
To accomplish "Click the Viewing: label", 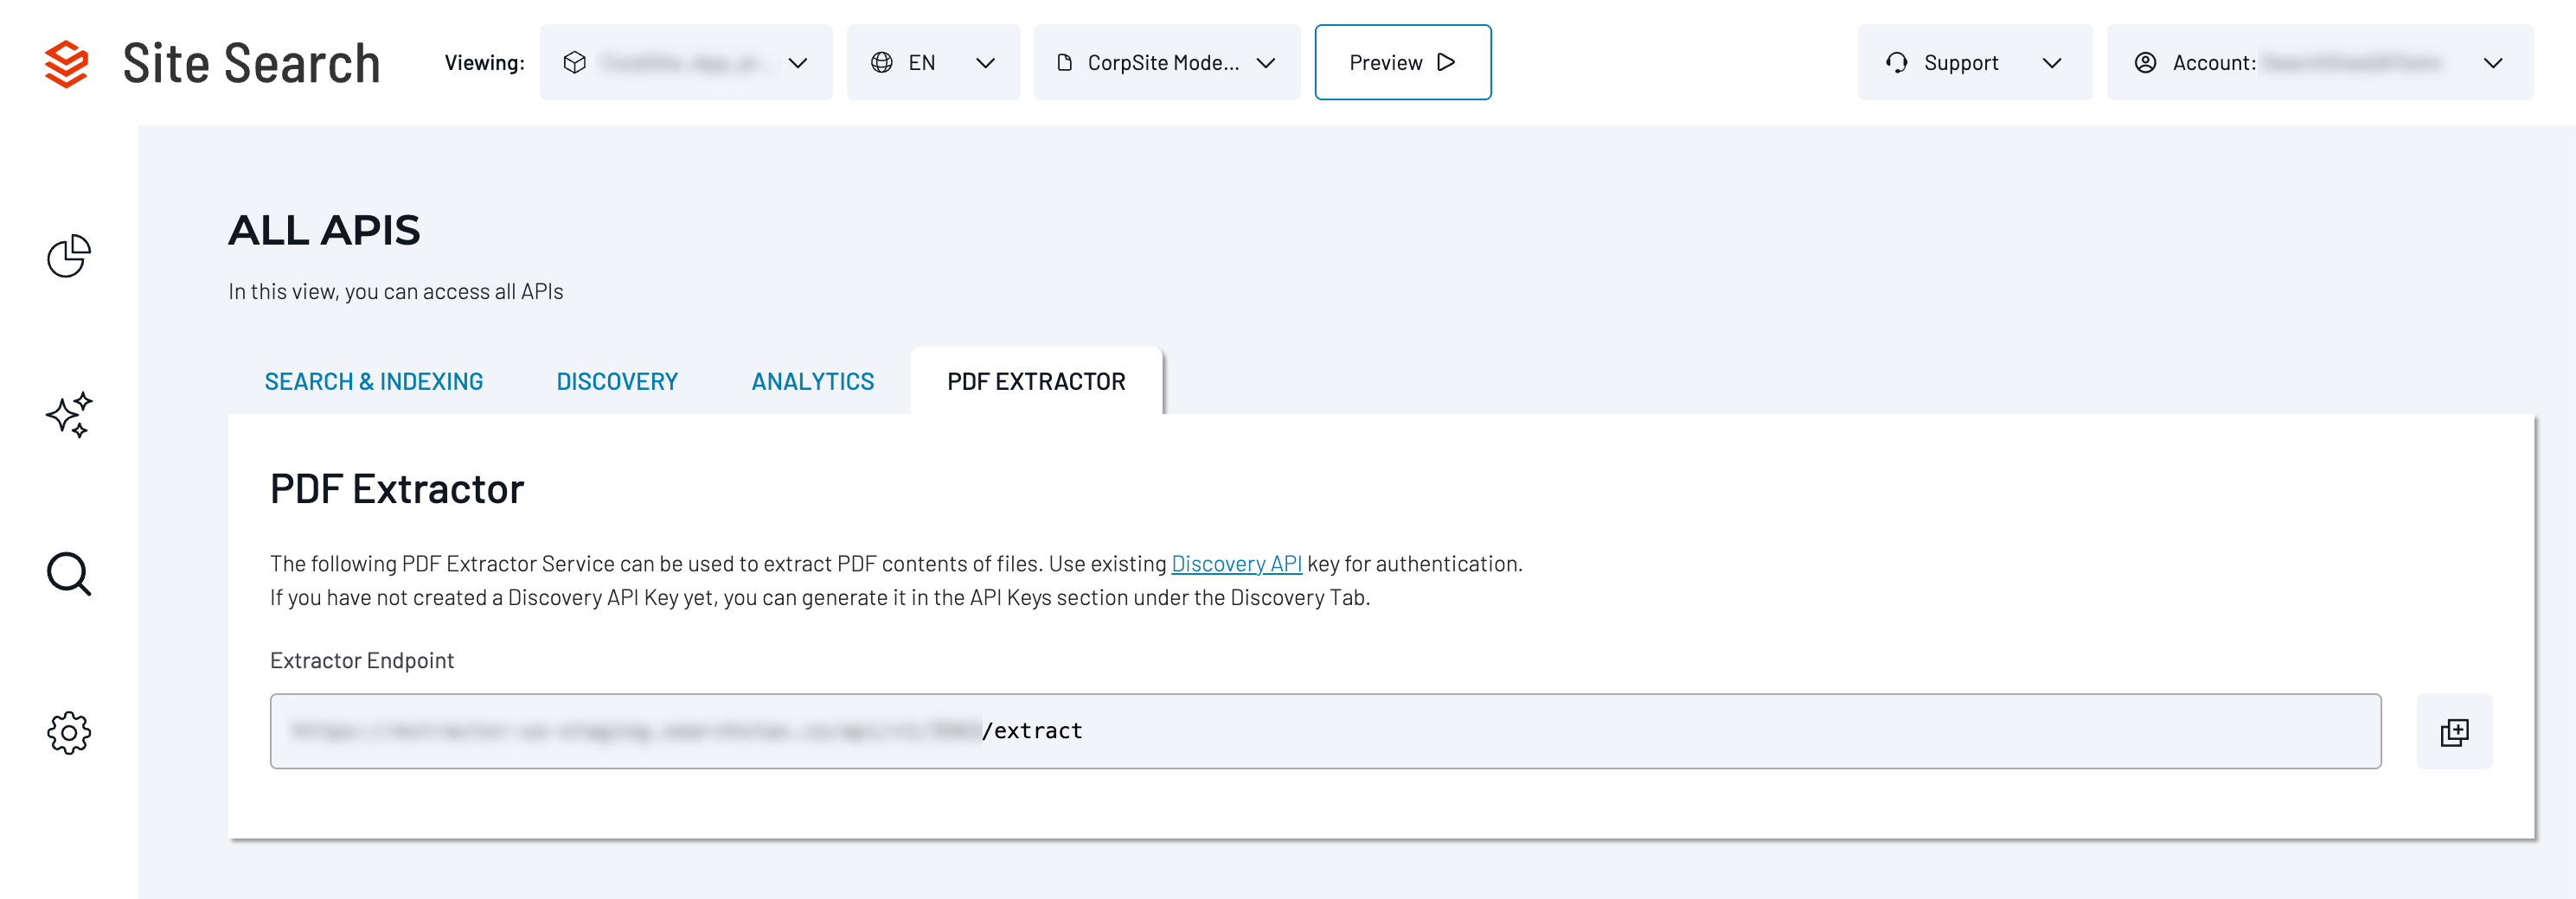I will coord(485,63).
